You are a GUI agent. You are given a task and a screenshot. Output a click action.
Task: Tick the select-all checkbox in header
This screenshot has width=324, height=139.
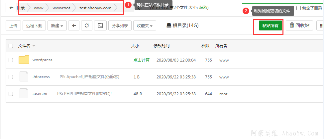tap(11, 46)
